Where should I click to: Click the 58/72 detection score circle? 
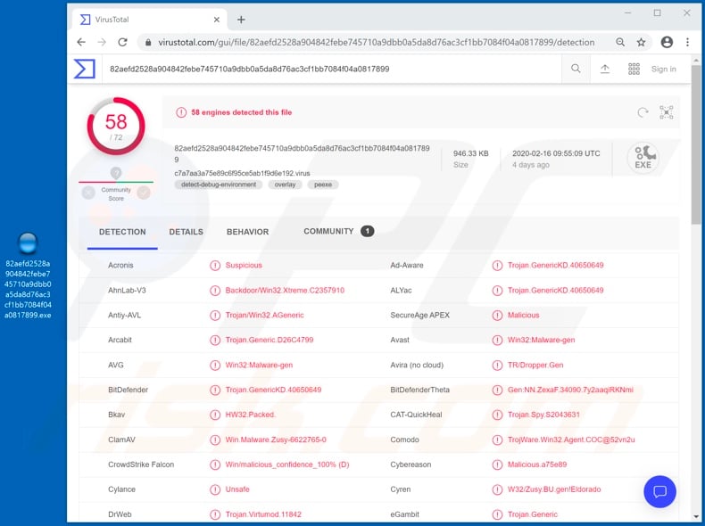tap(116, 126)
